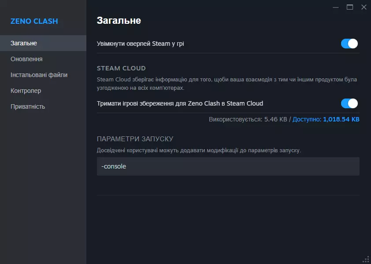Click the Доступно 1,018.54 KB storage text
This screenshot has width=371, height=264.
pos(326,119)
